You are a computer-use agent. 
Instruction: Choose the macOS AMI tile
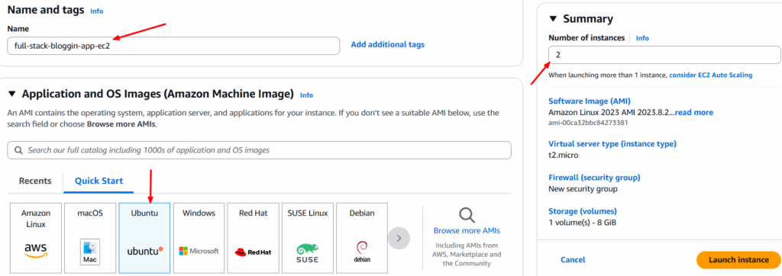click(x=90, y=238)
